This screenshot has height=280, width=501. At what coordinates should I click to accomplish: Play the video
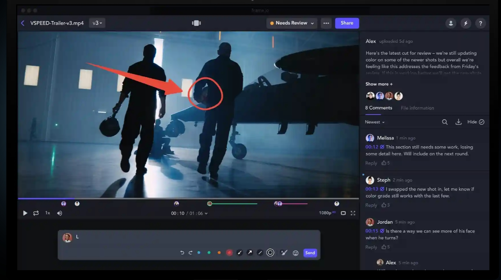click(x=25, y=213)
